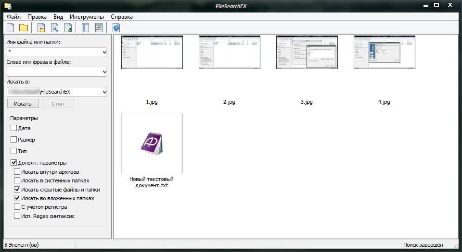Click the 5 Элемент(ов) status text
The height and width of the screenshot is (252, 462).
pyautogui.click(x=21, y=245)
